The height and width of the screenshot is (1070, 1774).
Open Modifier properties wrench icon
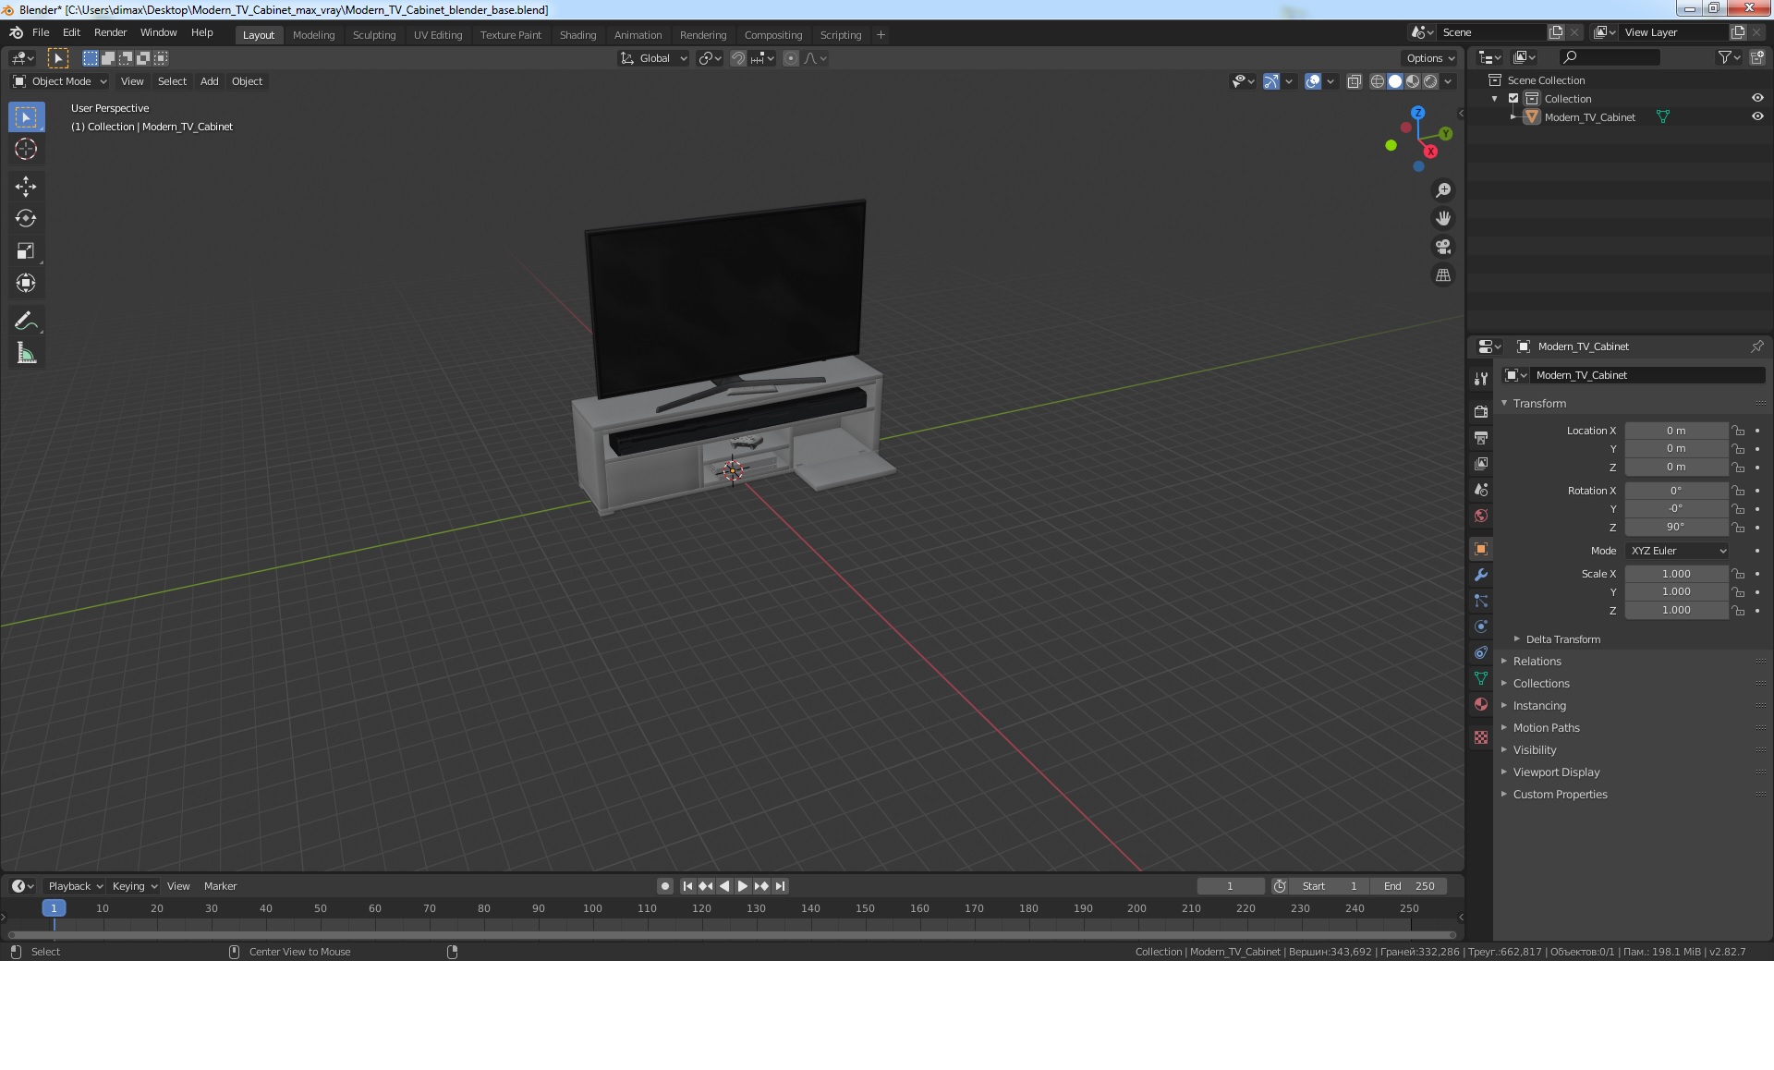[x=1481, y=575]
